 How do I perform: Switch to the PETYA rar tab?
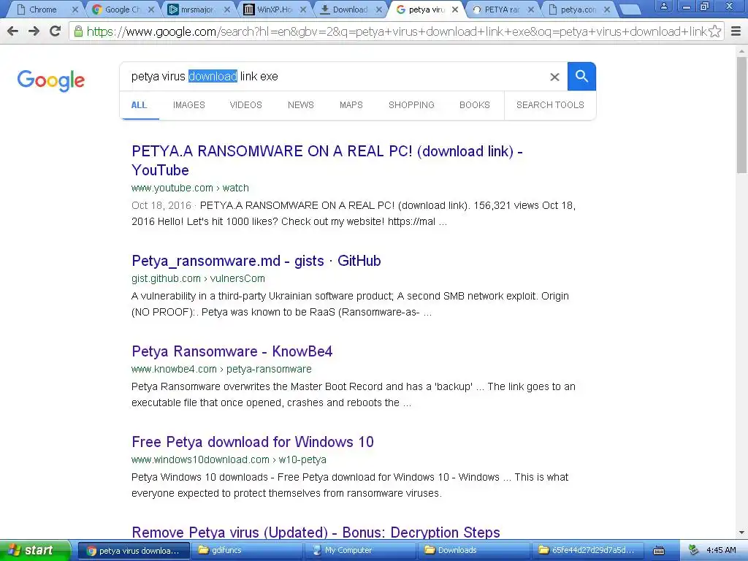501,9
